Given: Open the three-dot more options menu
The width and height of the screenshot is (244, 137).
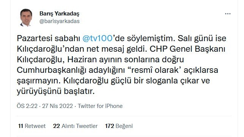Looking at the screenshot, I should pos(228,14).
